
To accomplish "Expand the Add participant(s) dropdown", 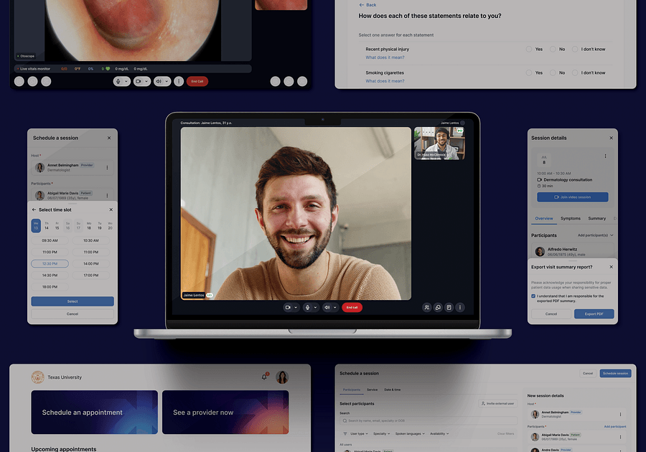I will [596, 235].
